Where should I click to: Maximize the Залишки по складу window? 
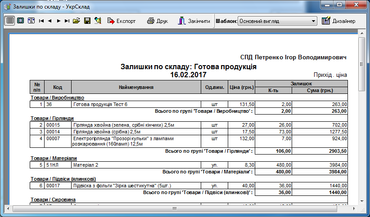tap(339, 5)
